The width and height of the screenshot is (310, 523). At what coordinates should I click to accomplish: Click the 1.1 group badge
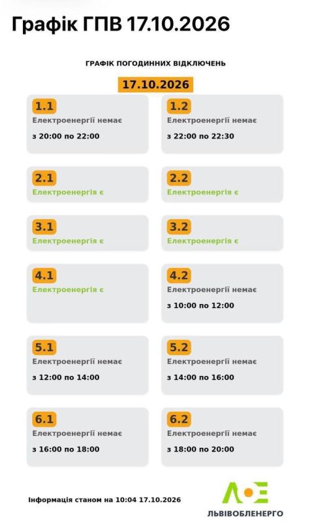click(x=44, y=107)
